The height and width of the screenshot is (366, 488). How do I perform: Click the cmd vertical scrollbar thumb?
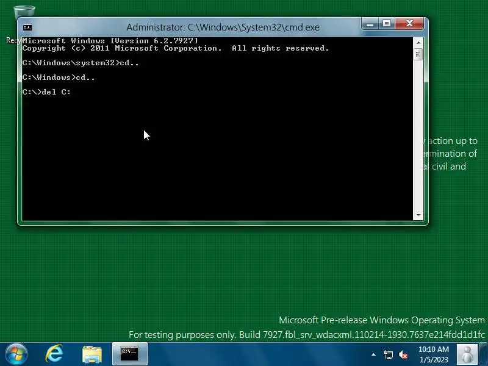(x=418, y=54)
